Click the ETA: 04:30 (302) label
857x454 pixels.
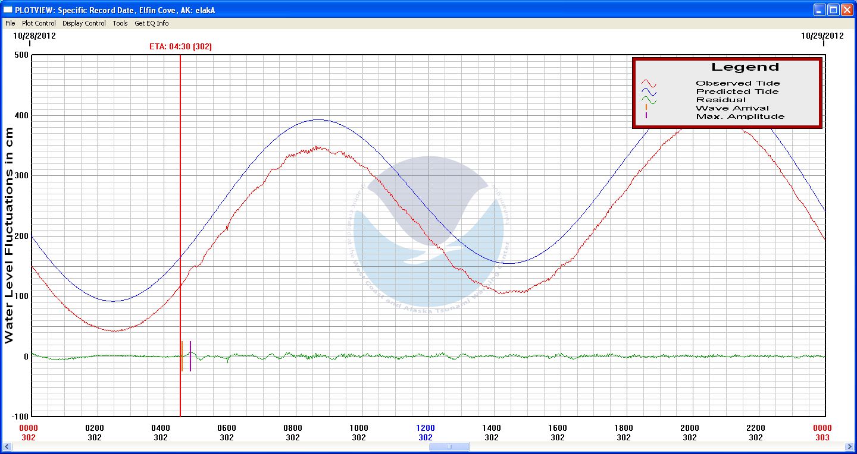click(x=180, y=46)
